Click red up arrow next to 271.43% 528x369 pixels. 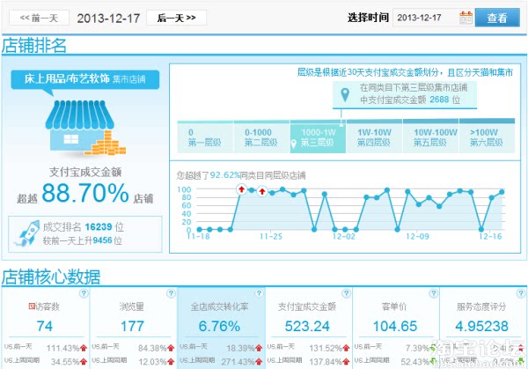pyautogui.click(x=259, y=362)
